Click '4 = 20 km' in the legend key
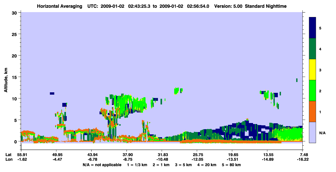Image resolution: width=336 pixels, height=172 pixels. [207, 165]
